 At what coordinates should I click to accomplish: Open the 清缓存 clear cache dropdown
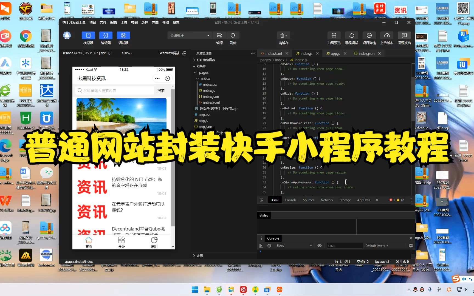(x=283, y=35)
